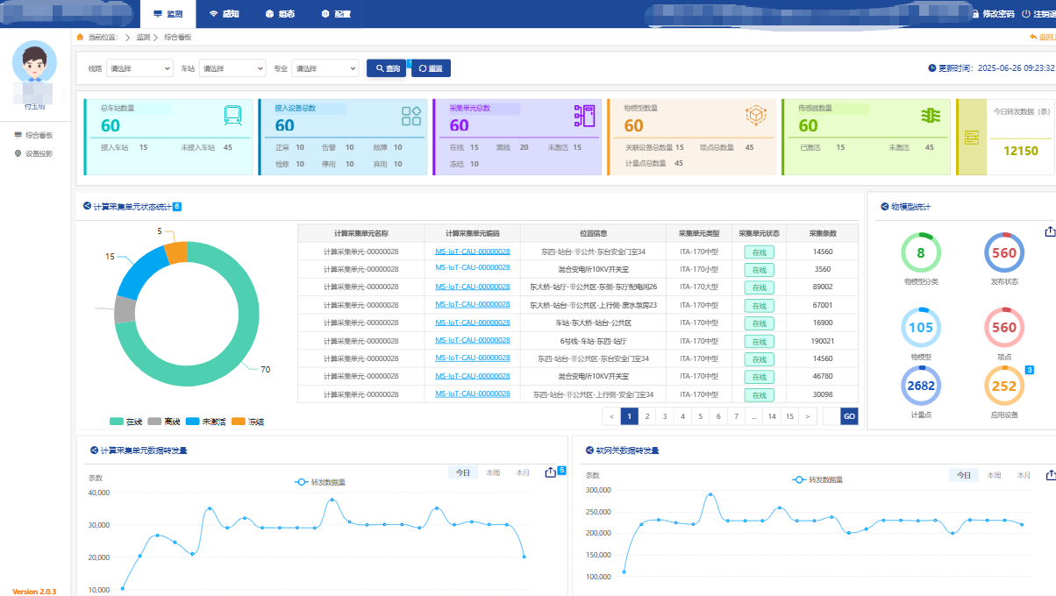Click the home icon in breadcrumb
Image resolution: width=1056 pixels, height=596 pixels.
[x=81, y=38]
